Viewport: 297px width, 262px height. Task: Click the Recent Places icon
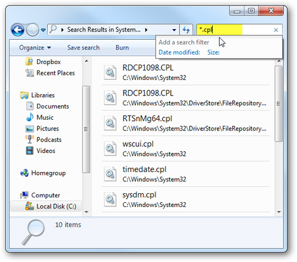coord(30,73)
